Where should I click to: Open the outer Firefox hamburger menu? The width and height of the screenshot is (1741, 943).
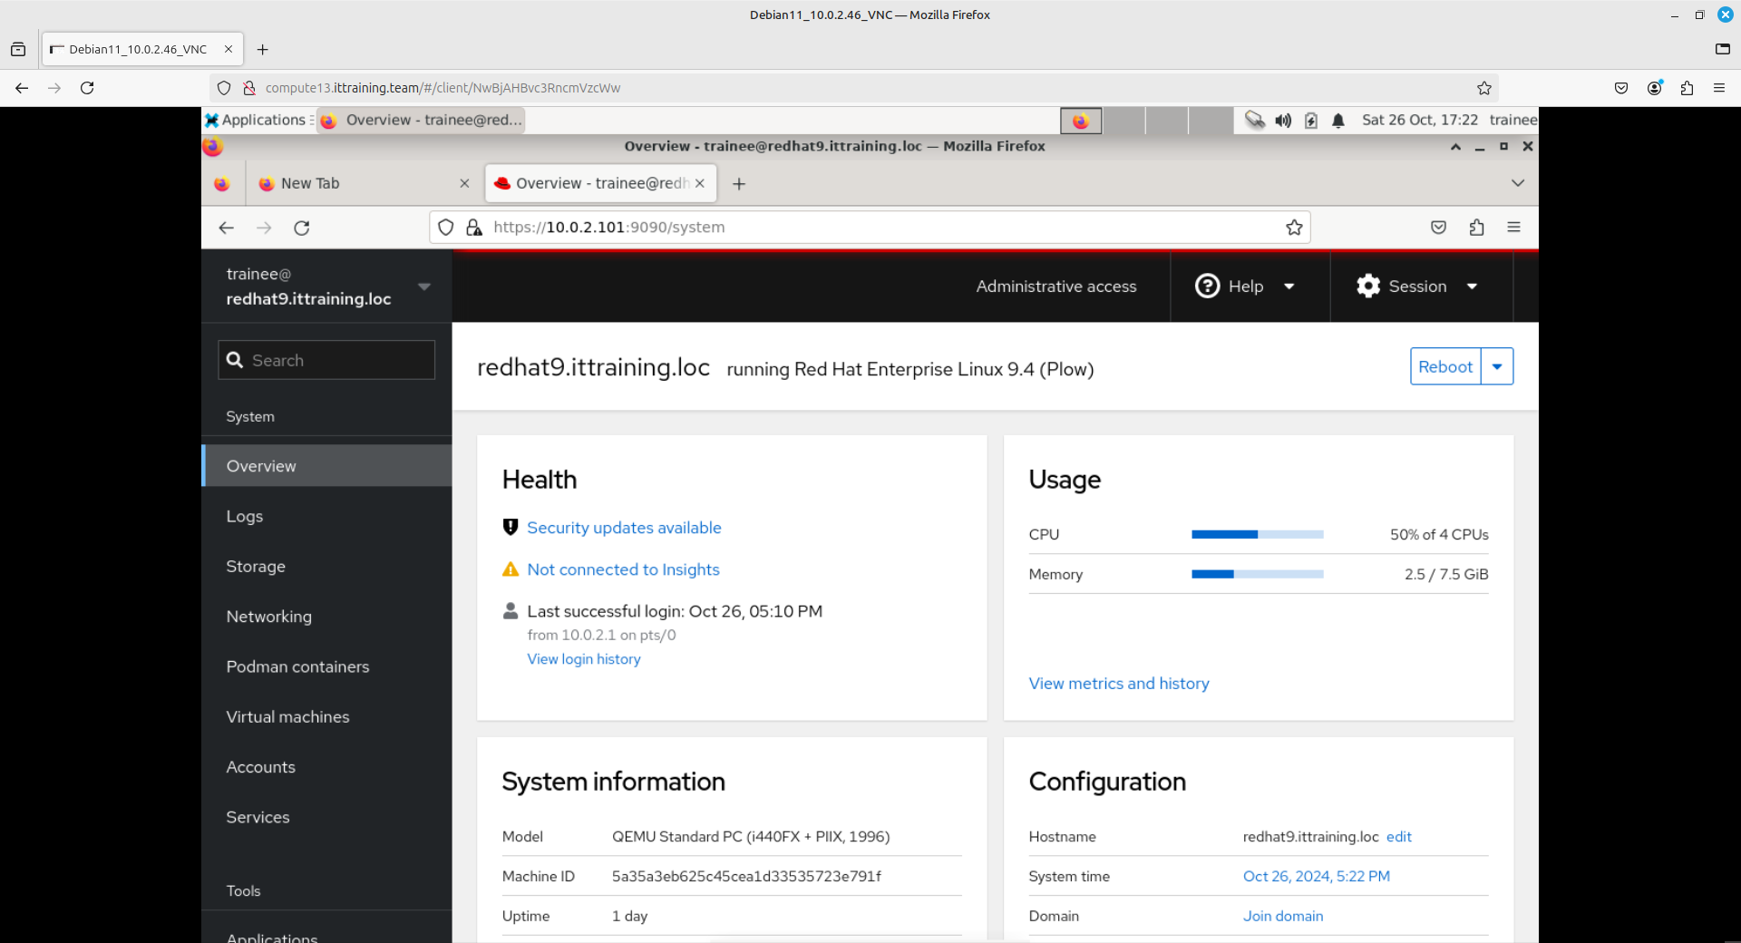[1719, 88]
